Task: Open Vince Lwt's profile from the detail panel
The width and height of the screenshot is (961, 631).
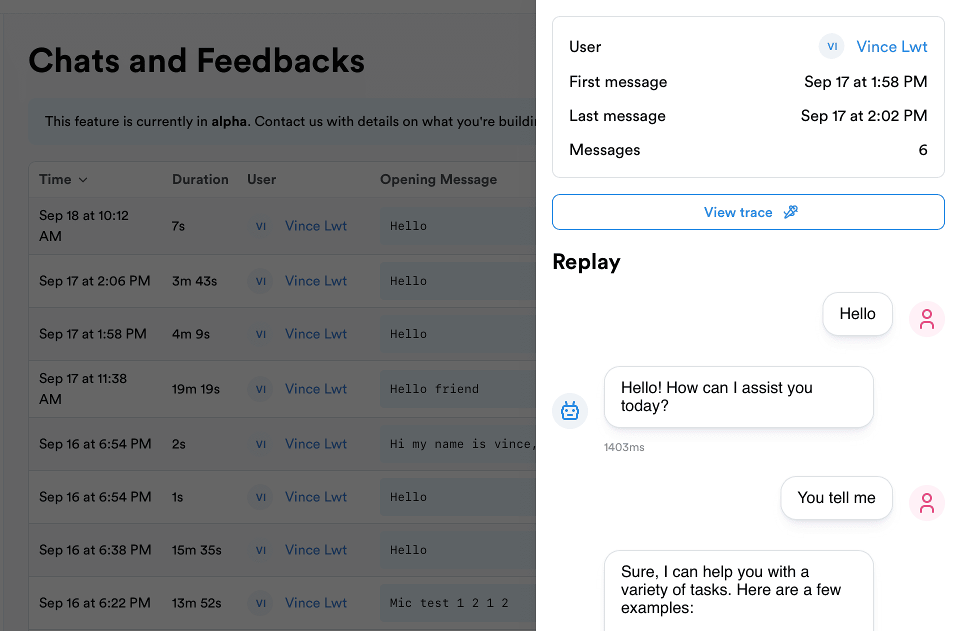Action: pos(891,46)
